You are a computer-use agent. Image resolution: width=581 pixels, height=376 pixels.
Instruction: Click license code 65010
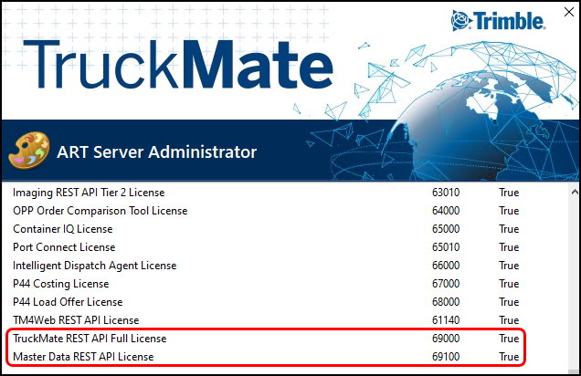point(446,246)
